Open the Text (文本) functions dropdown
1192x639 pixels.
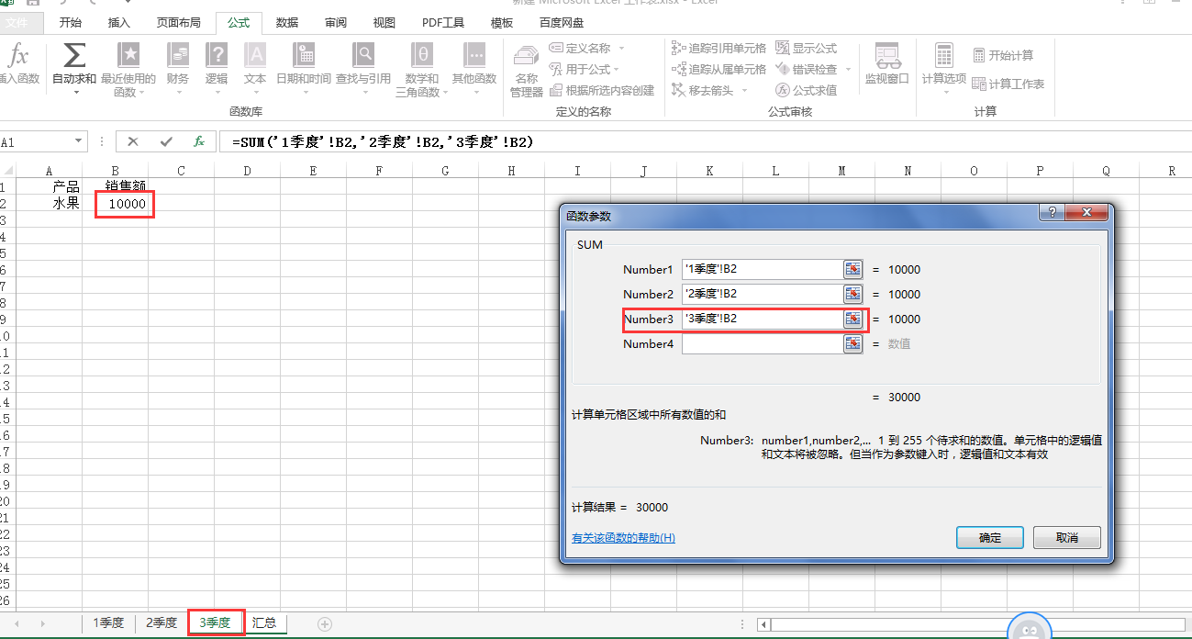(x=255, y=70)
